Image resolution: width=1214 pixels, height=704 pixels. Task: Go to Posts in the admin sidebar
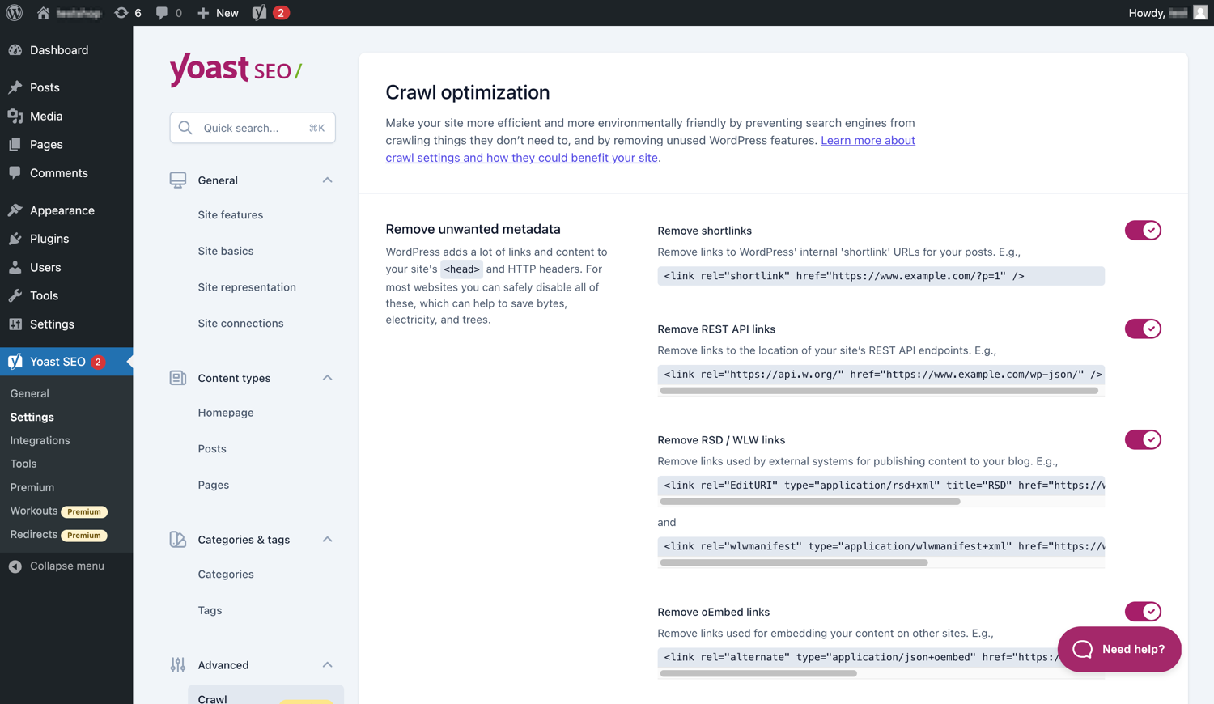[x=45, y=87]
